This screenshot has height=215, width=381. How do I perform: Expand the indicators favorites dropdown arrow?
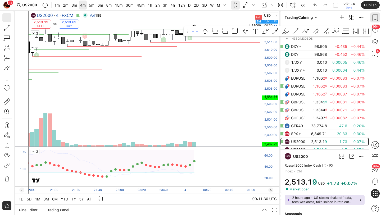click(x=273, y=5)
